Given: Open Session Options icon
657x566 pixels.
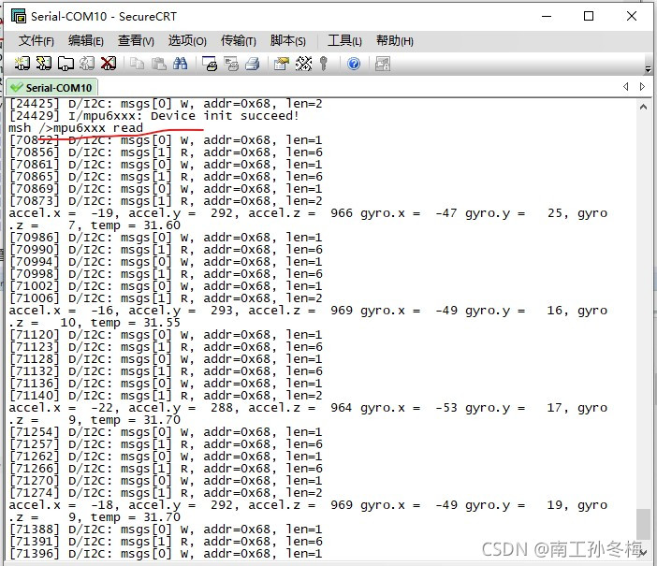Looking at the screenshot, I should pyautogui.click(x=282, y=64).
